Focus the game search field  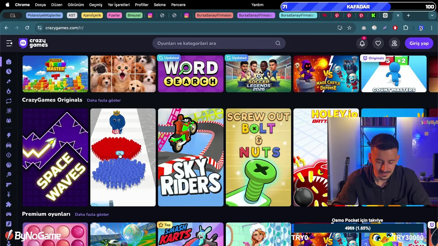click(x=219, y=43)
